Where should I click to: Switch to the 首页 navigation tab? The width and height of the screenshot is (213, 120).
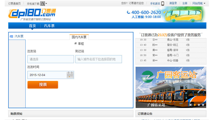(x=32, y=26)
